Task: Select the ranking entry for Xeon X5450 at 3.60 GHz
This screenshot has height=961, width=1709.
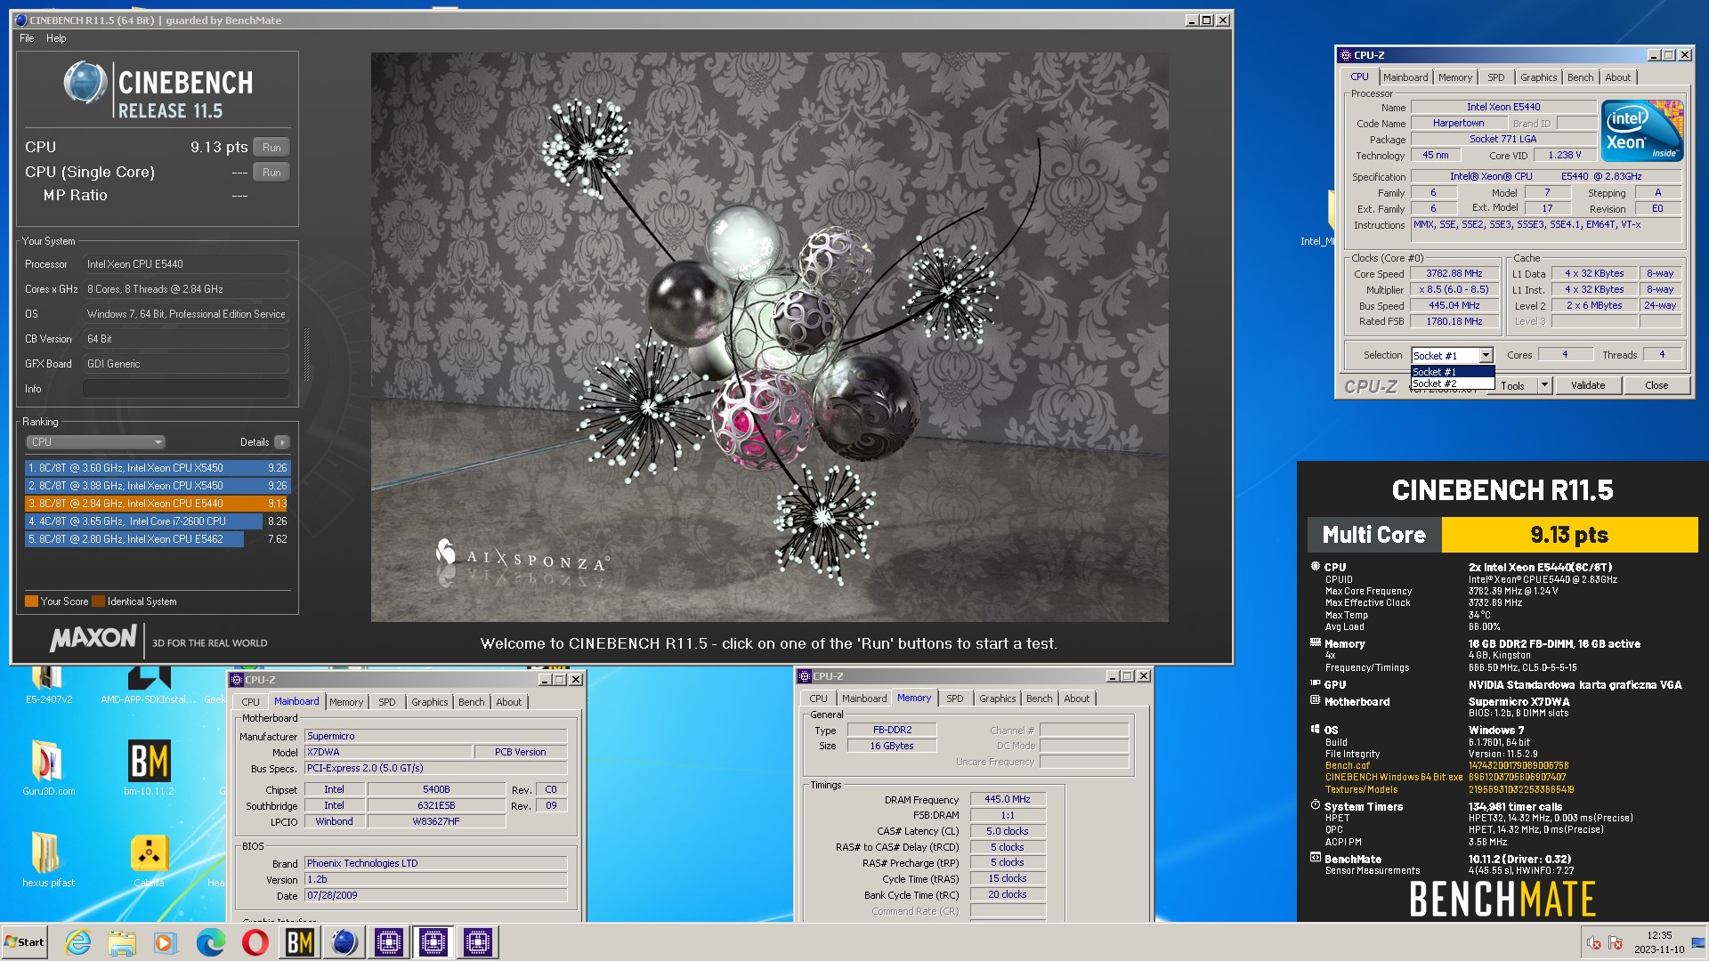Action: click(158, 468)
